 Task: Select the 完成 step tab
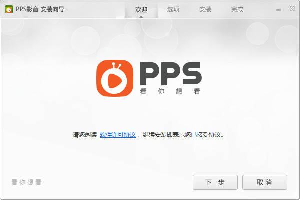(x=237, y=9)
